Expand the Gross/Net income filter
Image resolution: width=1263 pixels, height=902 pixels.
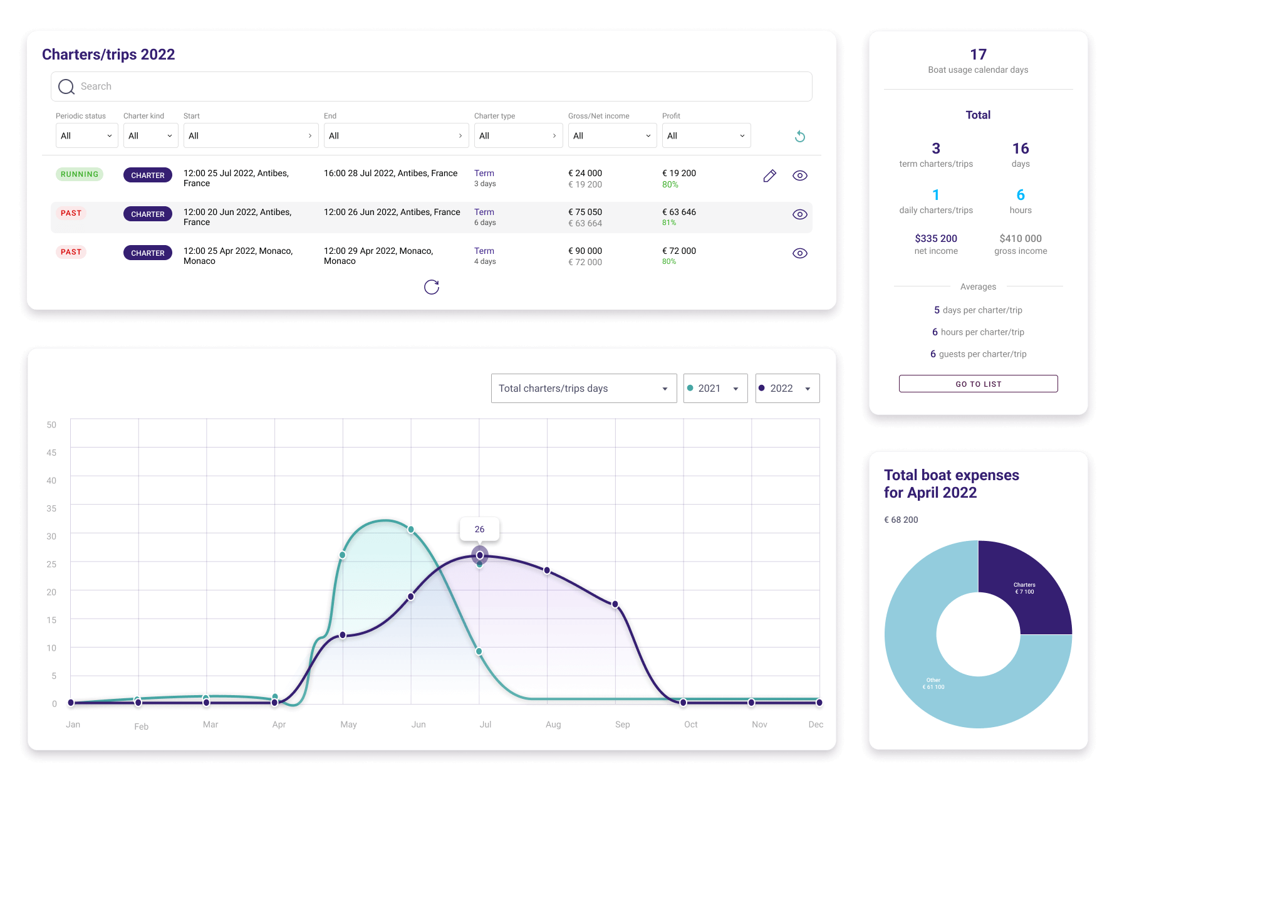click(612, 135)
